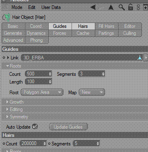This screenshot has width=148, height=152.
Task: Open the Edit menu
Action: pyautogui.click(x=32, y=7)
